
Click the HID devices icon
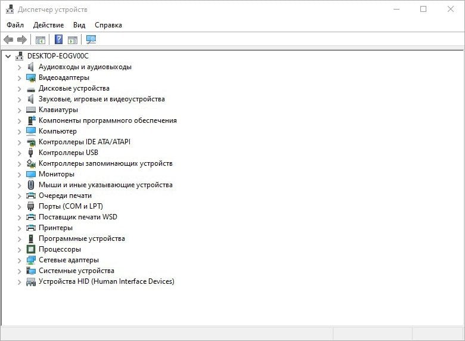[31, 281]
